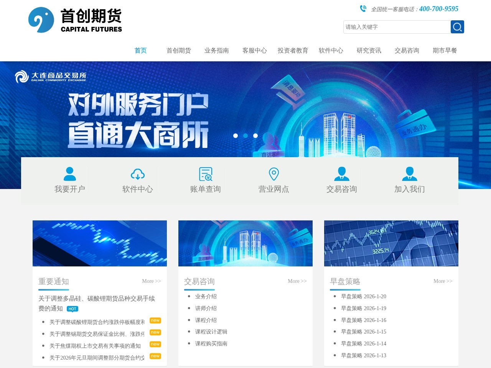Open the 课程购买指南 link
This screenshot has width=491, height=368.
click(211, 343)
